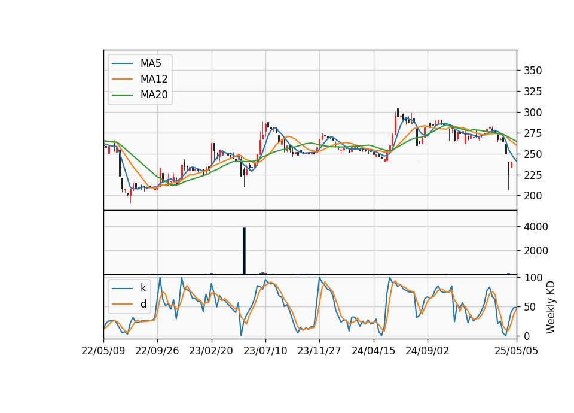Screen dimensions: 574x413
Task: Click the 200 price axis label
Action: [533, 196]
